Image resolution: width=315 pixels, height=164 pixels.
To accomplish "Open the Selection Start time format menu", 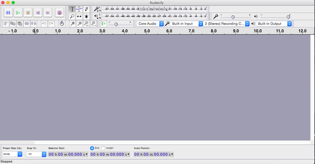I will [x=86, y=154].
